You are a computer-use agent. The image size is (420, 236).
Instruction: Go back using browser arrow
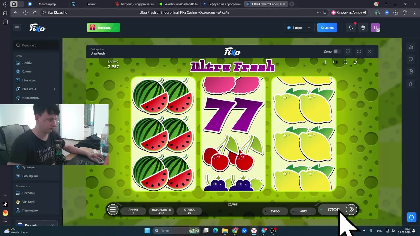coord(16,12)
